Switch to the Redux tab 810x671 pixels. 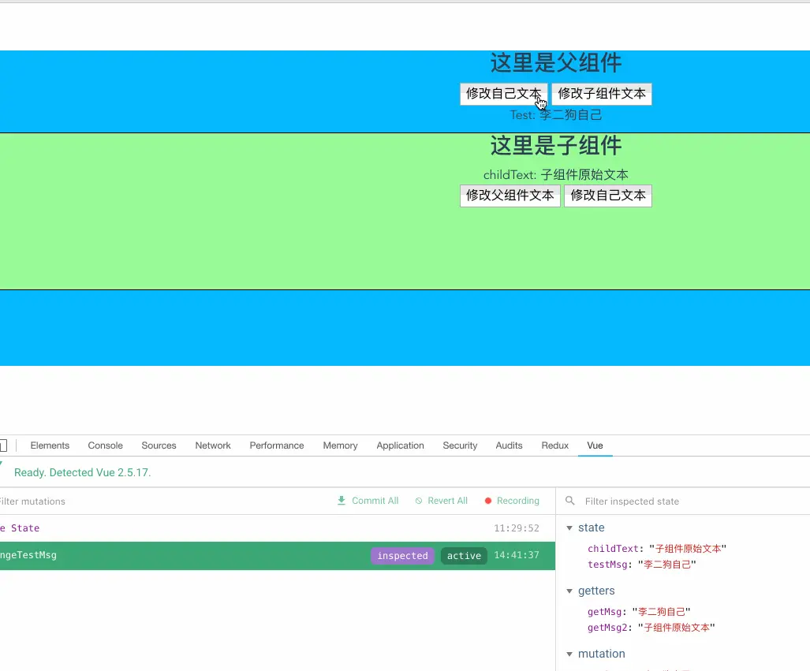pyautogui.click(x=554, y=445)
